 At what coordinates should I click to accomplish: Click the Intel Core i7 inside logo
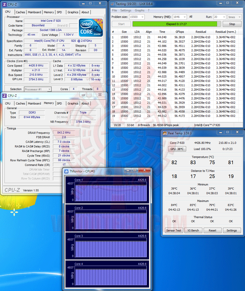pos(91,28)
